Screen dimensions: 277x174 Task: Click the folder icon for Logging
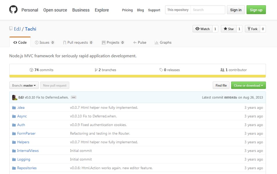14,159
